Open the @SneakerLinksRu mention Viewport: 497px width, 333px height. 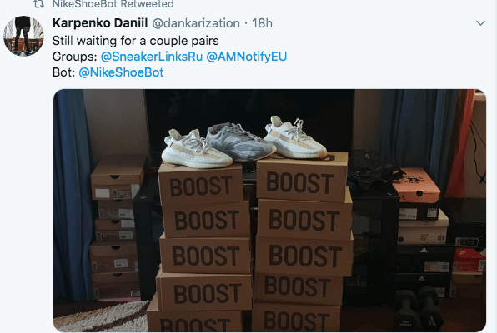[152, 57]
